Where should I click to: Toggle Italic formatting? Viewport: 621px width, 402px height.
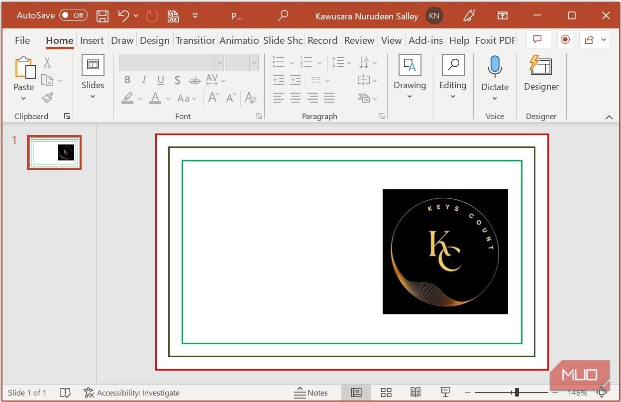click(144, 80)
